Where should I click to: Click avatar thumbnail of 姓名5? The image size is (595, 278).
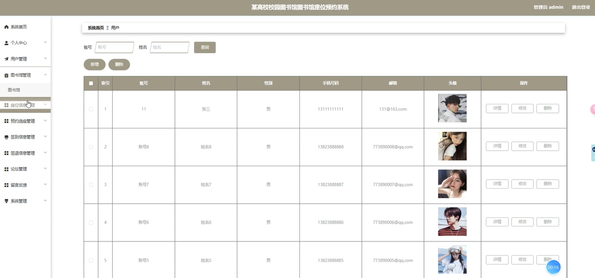pyautogui.click(x=452, y=259)
